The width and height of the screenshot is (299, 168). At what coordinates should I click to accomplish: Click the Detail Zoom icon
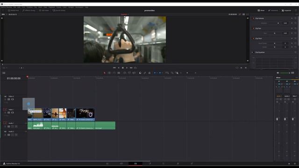tap(172, 73)
